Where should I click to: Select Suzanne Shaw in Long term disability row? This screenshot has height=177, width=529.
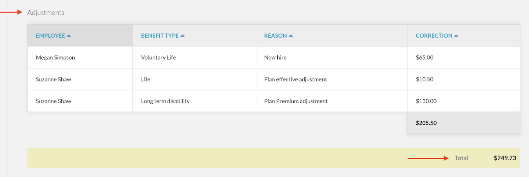click(x=80, y=101)
